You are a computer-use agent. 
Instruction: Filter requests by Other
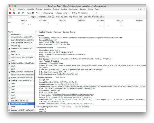point(102,17)
